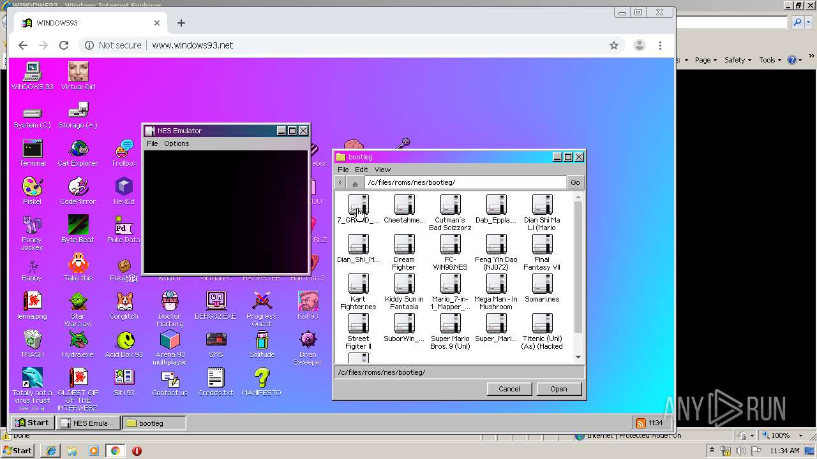817x459 pixels.
Task: Select Super Mario Bros. 9 ROM
Action: 450,332
